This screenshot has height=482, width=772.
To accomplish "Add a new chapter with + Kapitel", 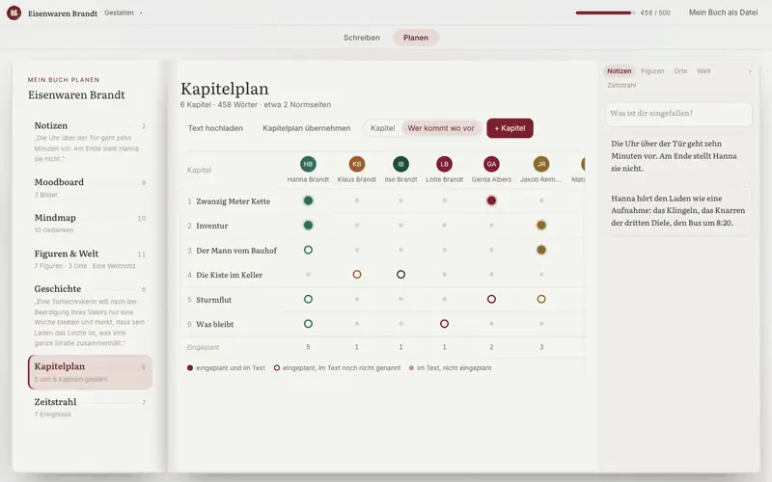I will tap(510, 128).
